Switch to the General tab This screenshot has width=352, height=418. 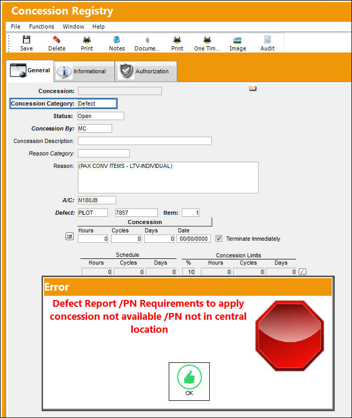click(30, 70)
